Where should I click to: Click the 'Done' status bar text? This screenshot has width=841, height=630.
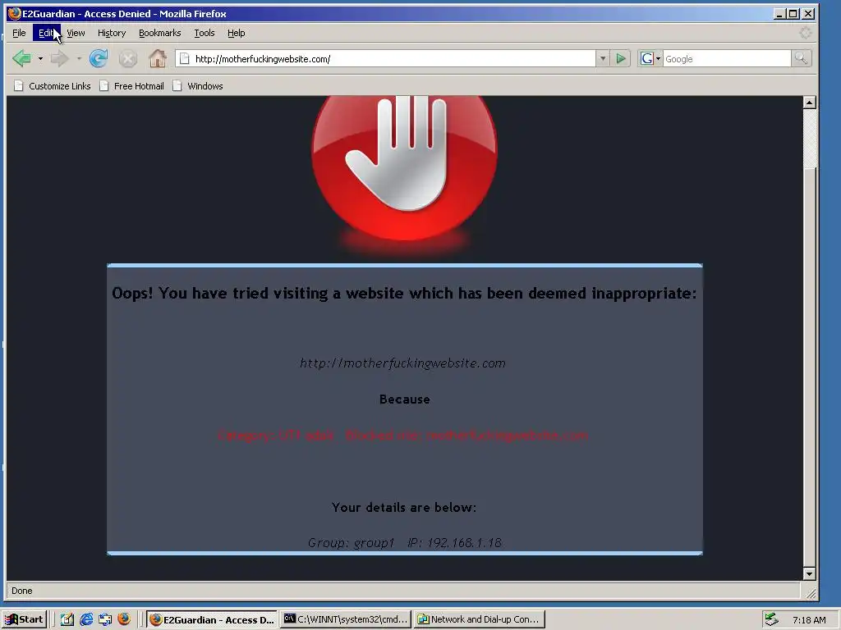(22, 591)
